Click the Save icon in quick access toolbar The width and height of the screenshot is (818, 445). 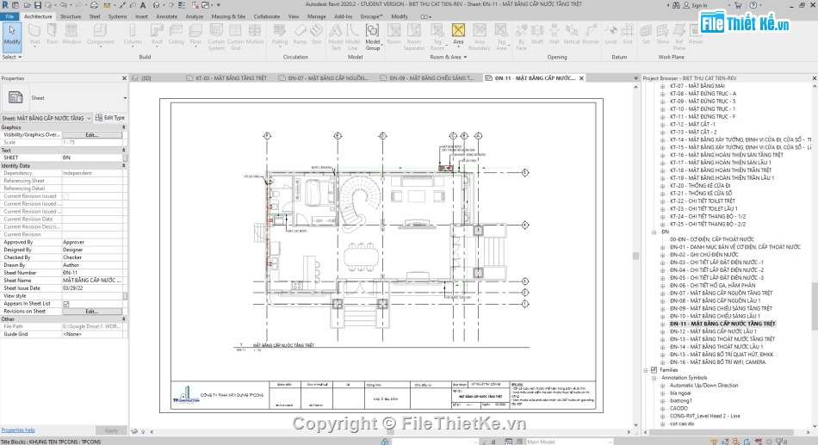38,5
